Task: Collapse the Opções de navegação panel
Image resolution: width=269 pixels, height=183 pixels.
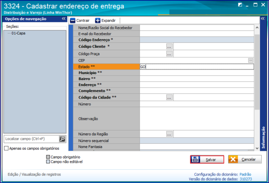Action: 64,18
